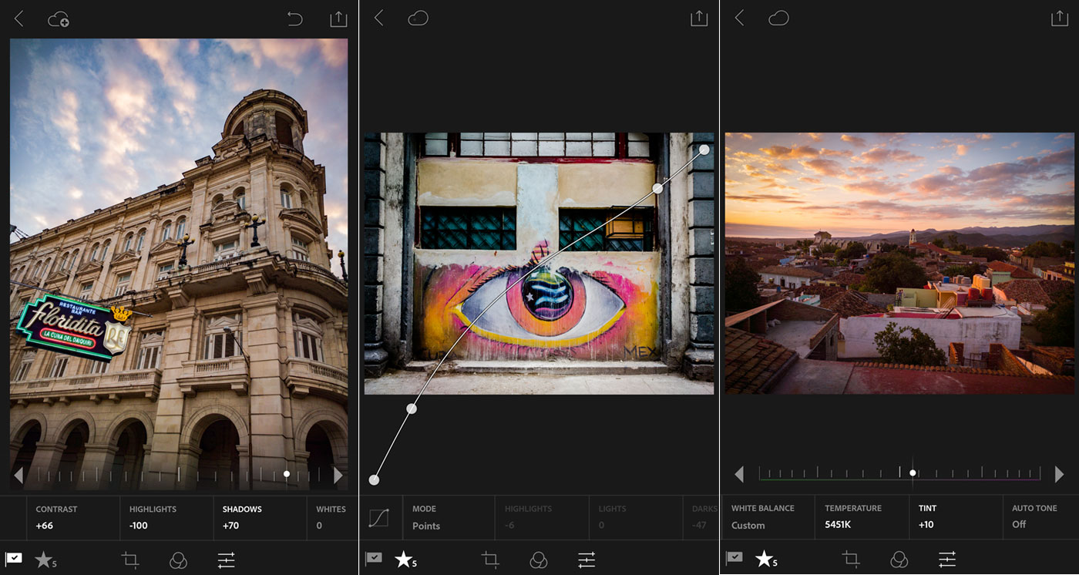1079x575 pixels.
Task: Toggle the pick flag below the Floridita photo
Action: pos(14,559)
